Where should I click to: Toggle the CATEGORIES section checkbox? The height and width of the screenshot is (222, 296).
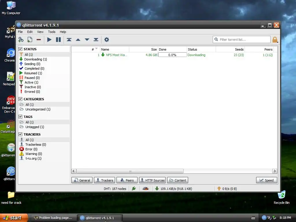tap(21, 99)
